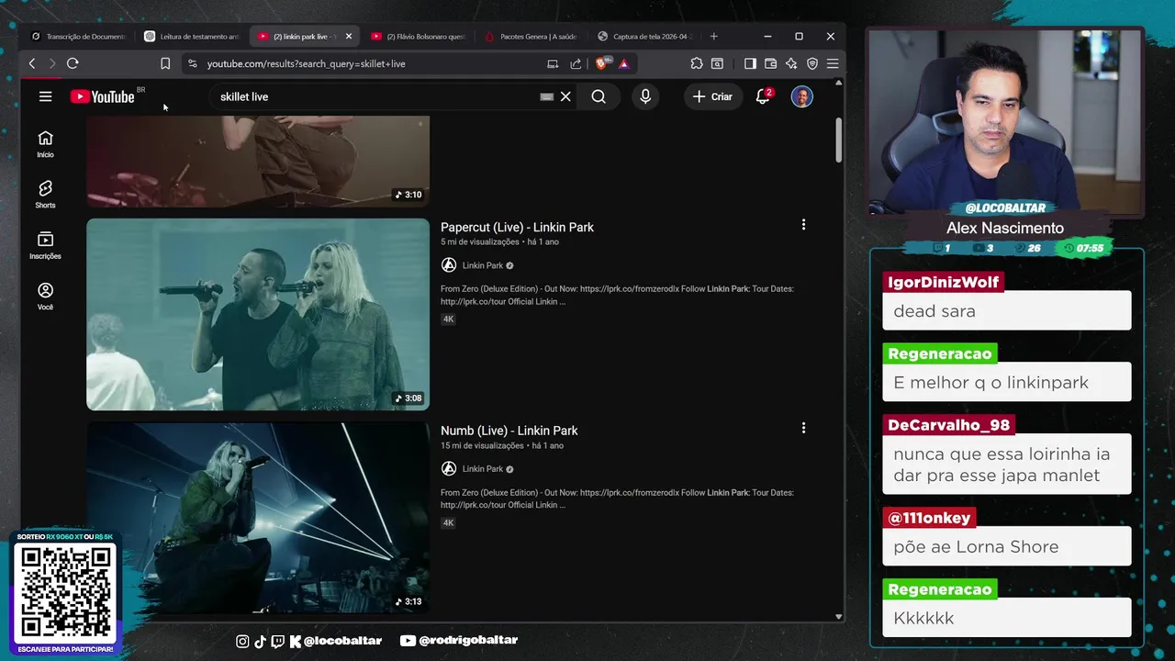Viewport: 1175px width, 661px height.
Task: Open the browser extensions puzzle icon
Action: [x=697, y=63]
